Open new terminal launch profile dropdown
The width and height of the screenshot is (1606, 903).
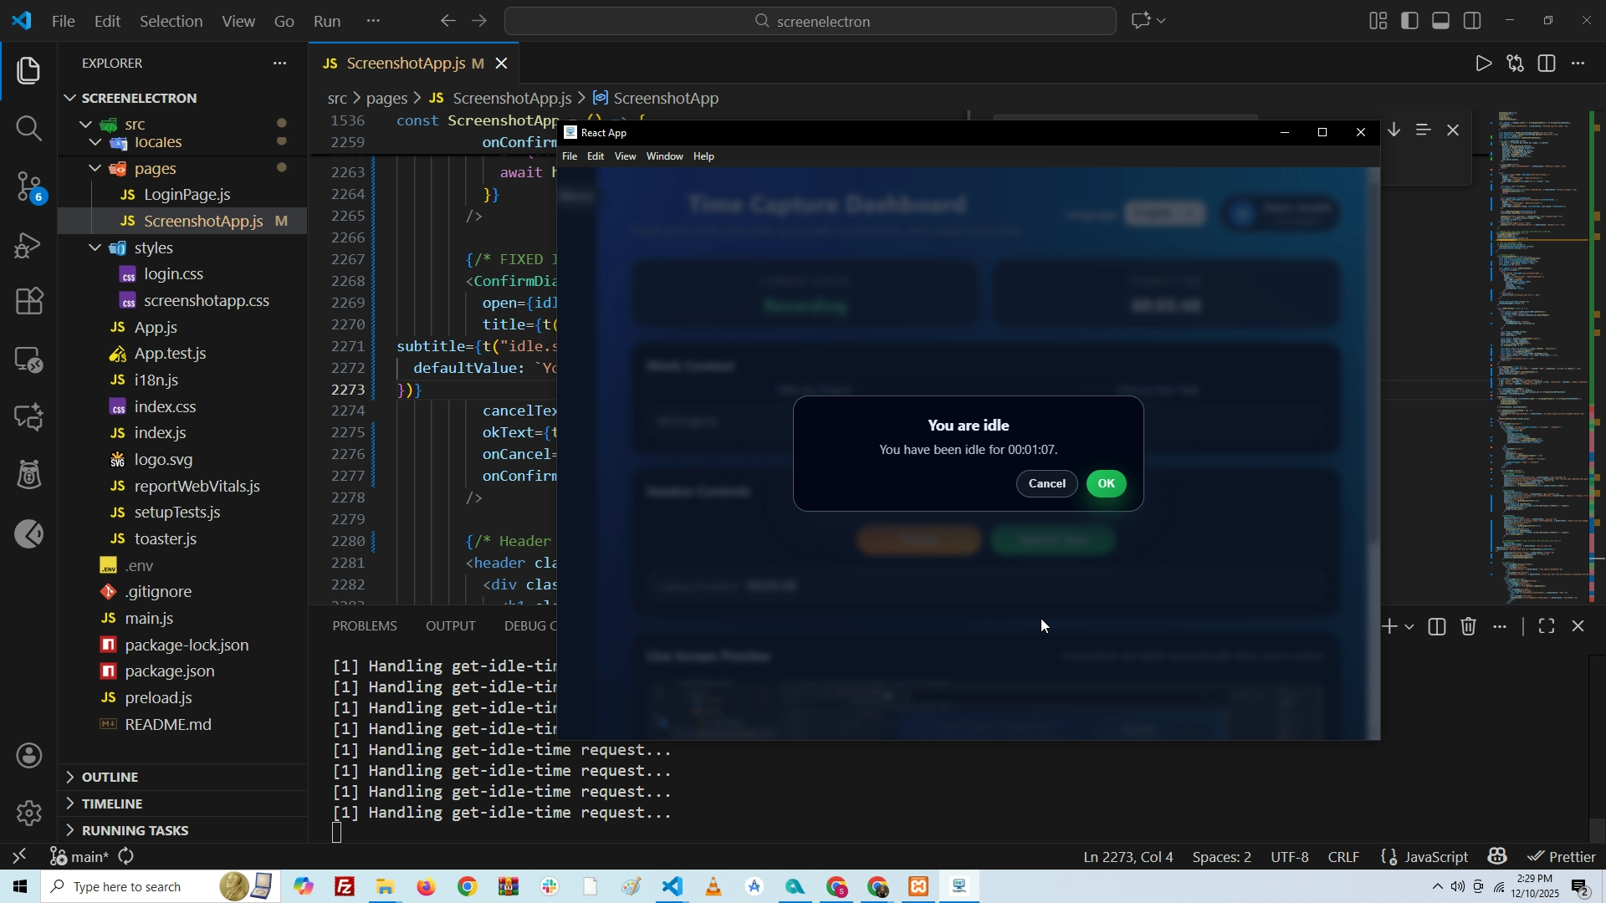1410,626
